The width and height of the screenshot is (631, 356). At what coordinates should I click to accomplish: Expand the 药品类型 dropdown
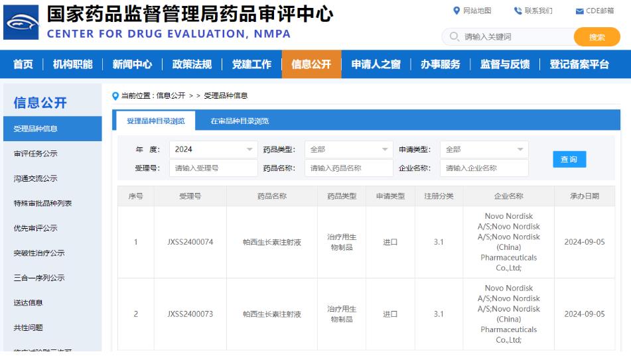coord(348,150)
